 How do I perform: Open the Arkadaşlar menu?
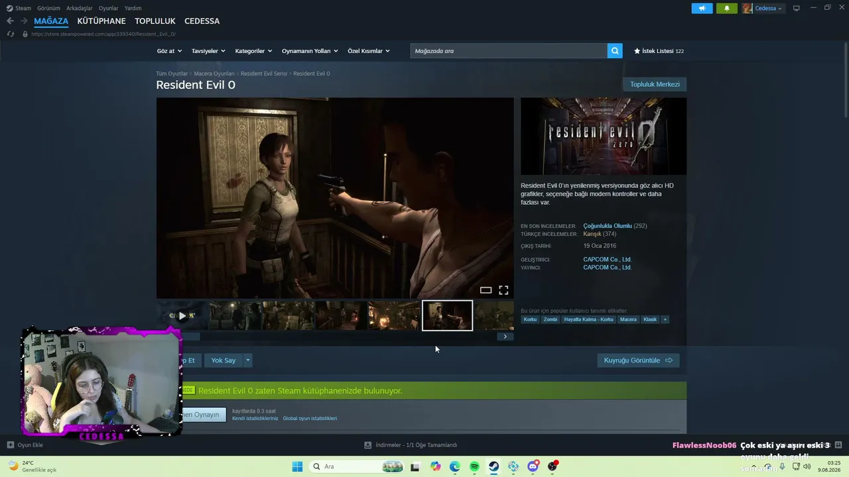(x=80, y=9)
